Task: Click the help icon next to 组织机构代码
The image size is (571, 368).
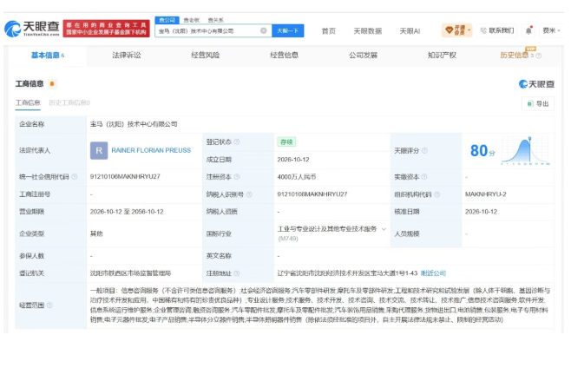Action: click(x=437, y=194)
